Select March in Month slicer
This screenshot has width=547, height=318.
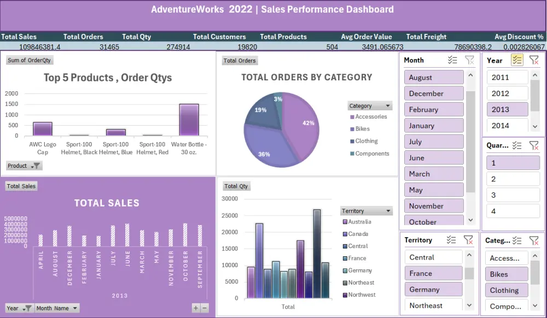coord(434,173)
